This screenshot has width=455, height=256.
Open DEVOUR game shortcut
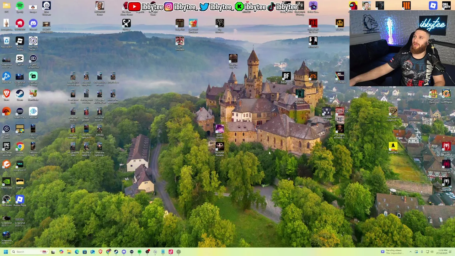coord(313,78)
